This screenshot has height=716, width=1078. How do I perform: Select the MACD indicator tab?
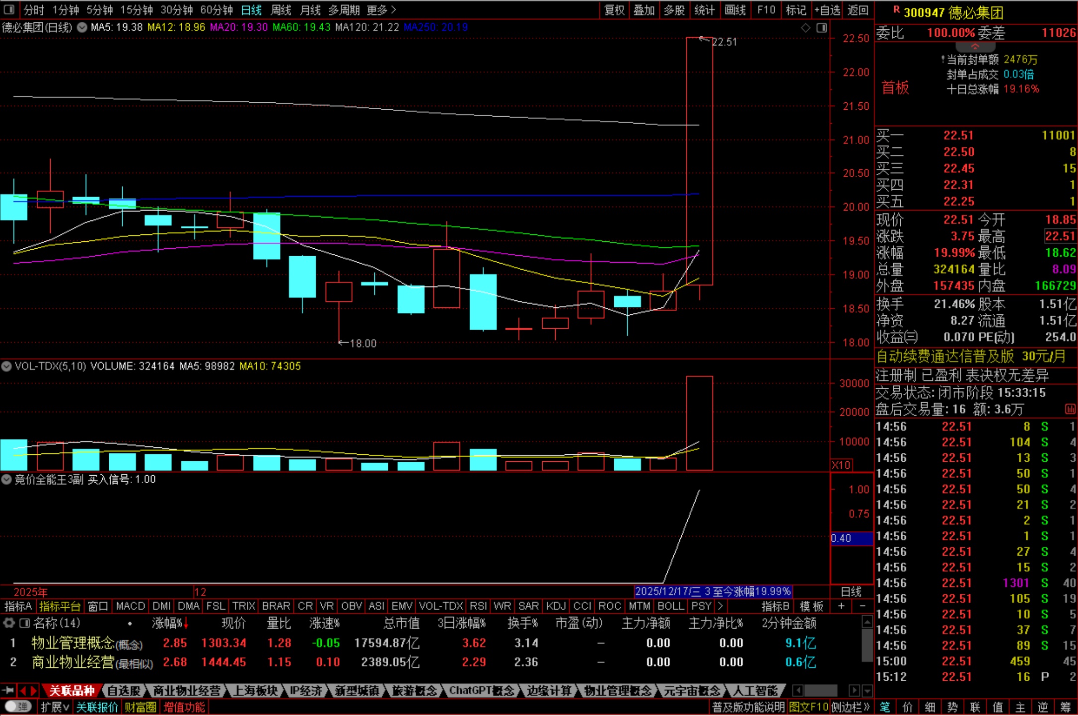point(130,606)
